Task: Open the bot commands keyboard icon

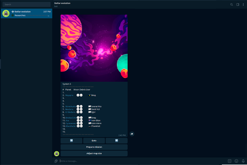Action: point(230,161)
